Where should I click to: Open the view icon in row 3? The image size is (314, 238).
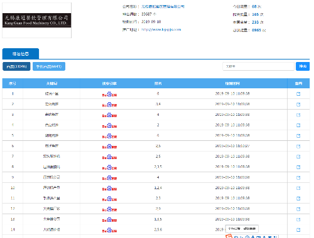click(x=298, y=115)
